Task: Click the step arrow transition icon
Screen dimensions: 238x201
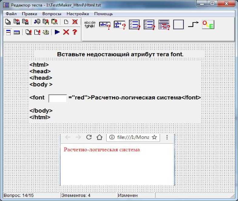Action: (193, 24)
